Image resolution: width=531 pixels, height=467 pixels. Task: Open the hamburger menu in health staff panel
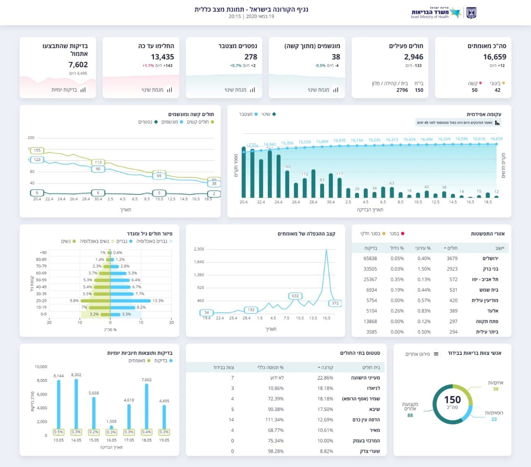click(436, 354)
